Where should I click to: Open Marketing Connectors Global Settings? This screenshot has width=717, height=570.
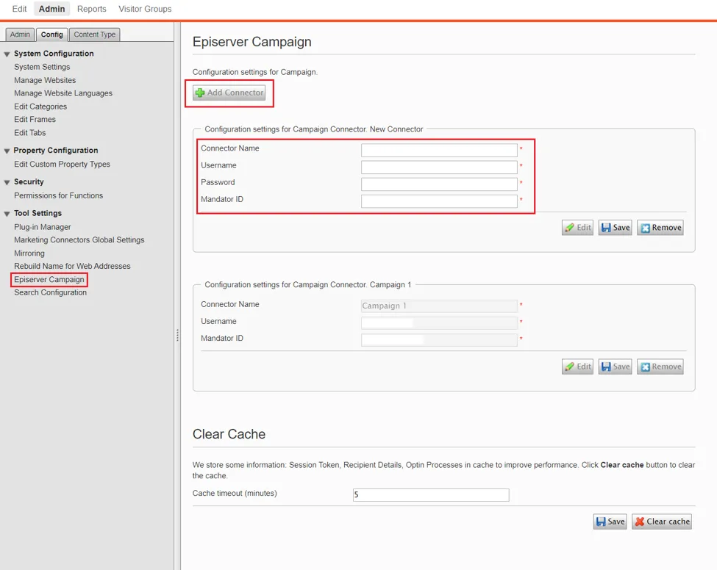pos(79,239)
